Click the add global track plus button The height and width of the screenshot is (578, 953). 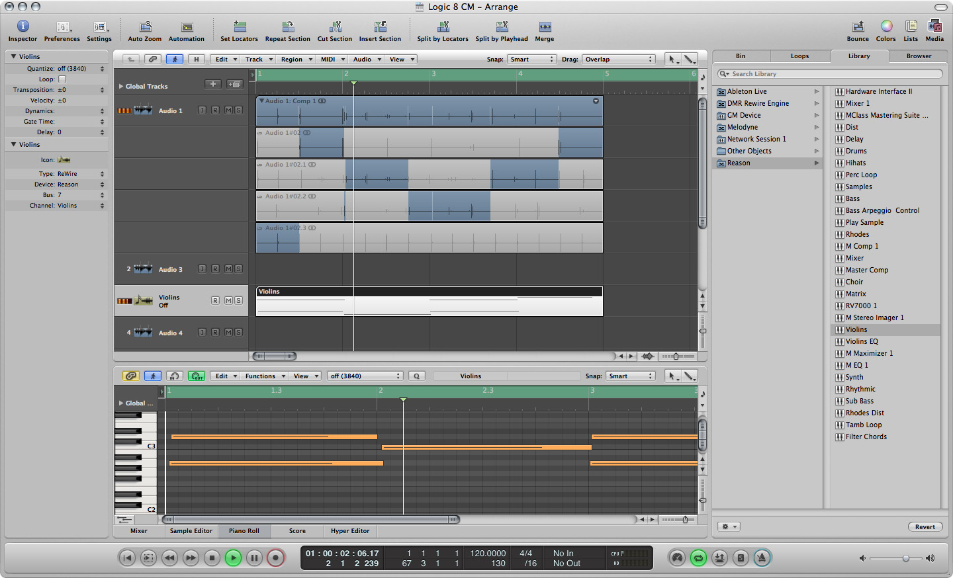point(213,84)
